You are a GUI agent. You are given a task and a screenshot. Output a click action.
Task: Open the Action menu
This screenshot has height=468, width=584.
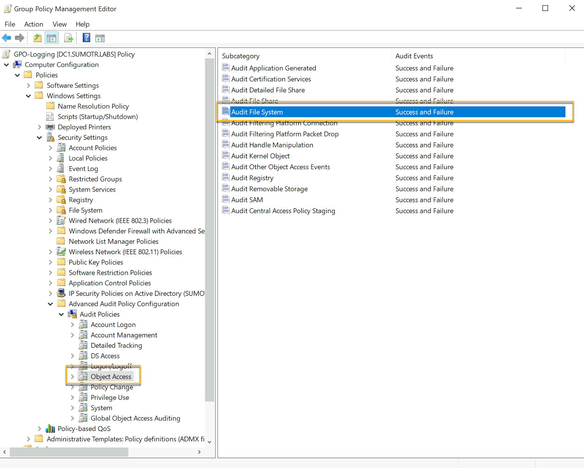[34, 24]
